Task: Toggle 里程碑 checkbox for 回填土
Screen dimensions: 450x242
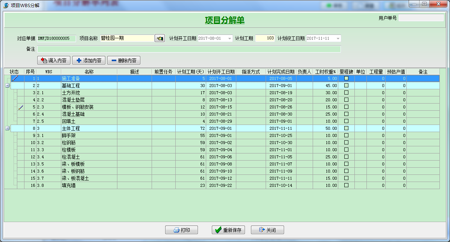Action: point(347,121)
